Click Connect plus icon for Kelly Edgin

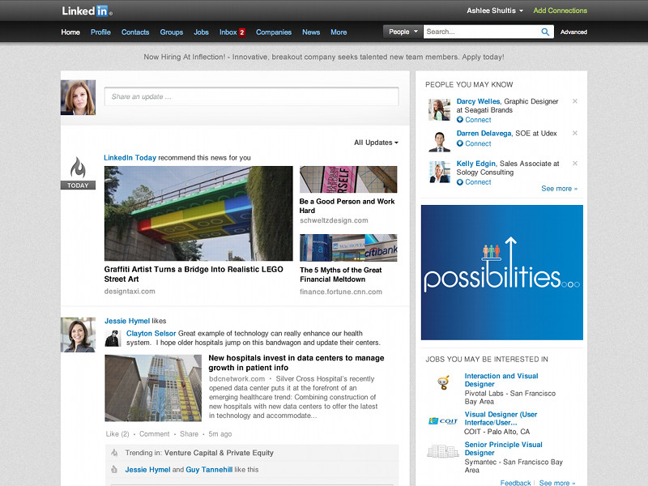pos(459,182)
